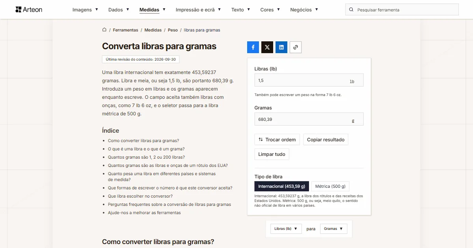473x248 pixels.
Task: Open the Negócios menu
Action: tap(304, 10)
